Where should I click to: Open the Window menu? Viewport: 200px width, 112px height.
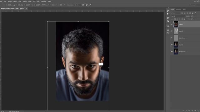click(x=44, y=2)
